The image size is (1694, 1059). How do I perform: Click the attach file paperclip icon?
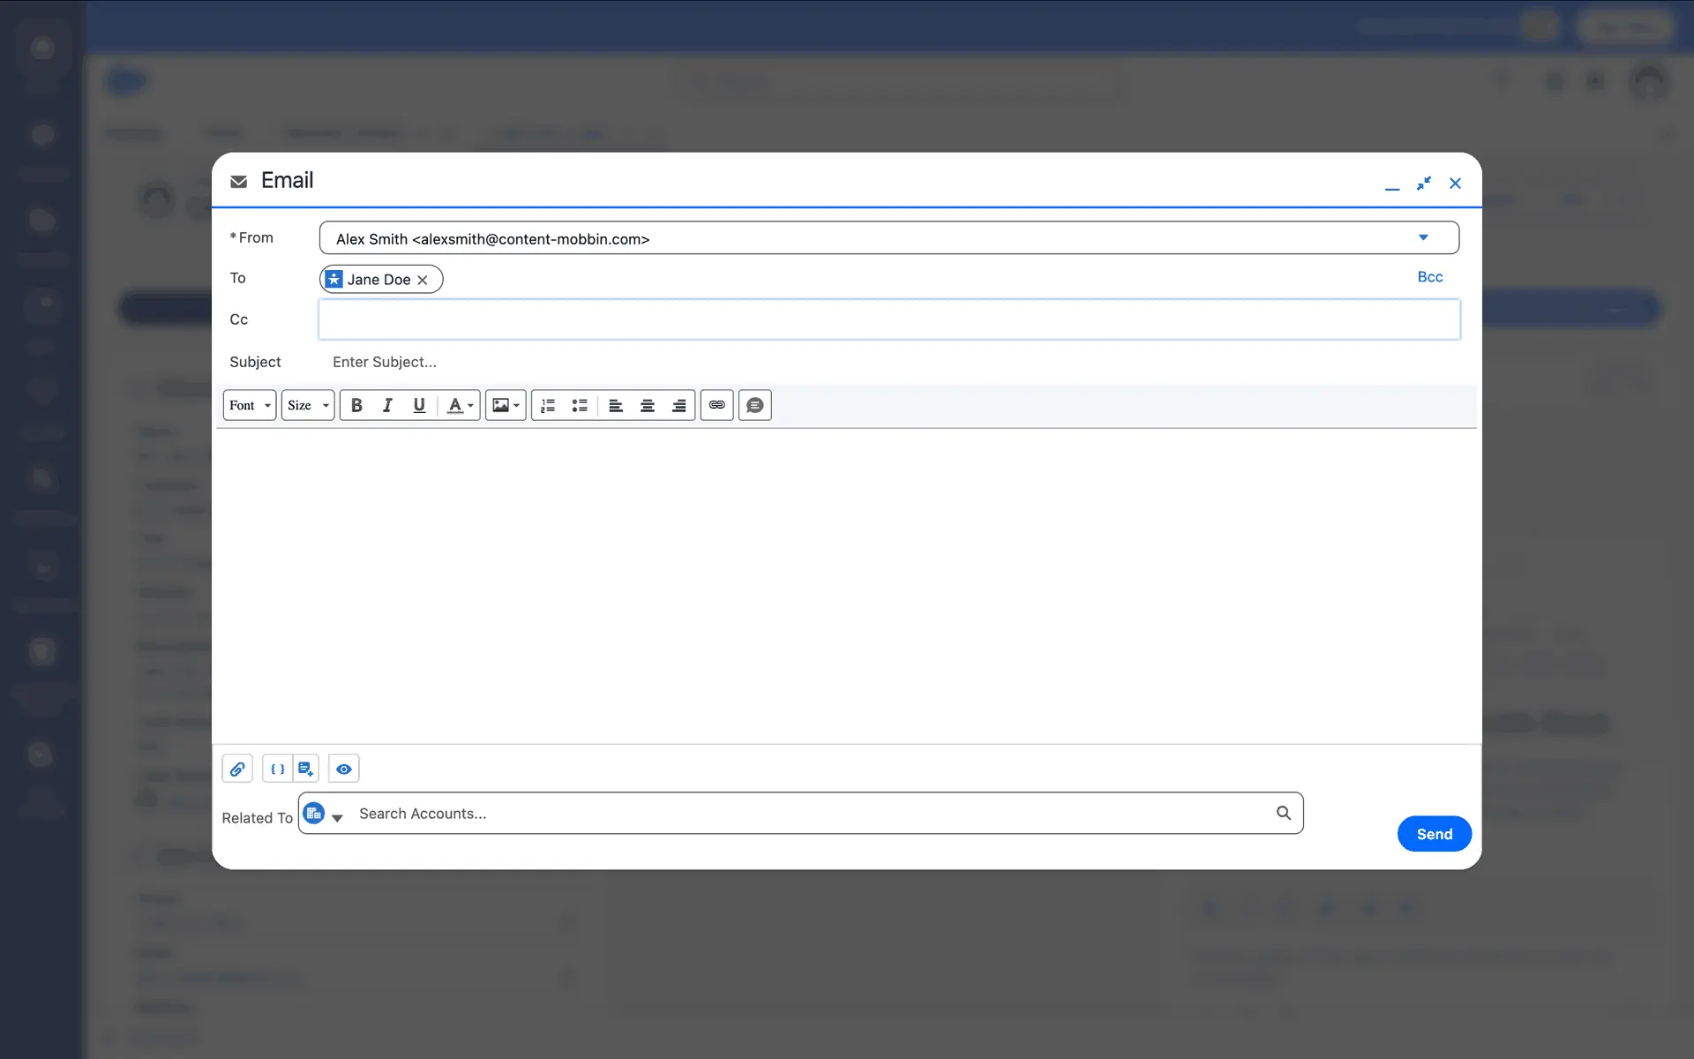(237, 769)
